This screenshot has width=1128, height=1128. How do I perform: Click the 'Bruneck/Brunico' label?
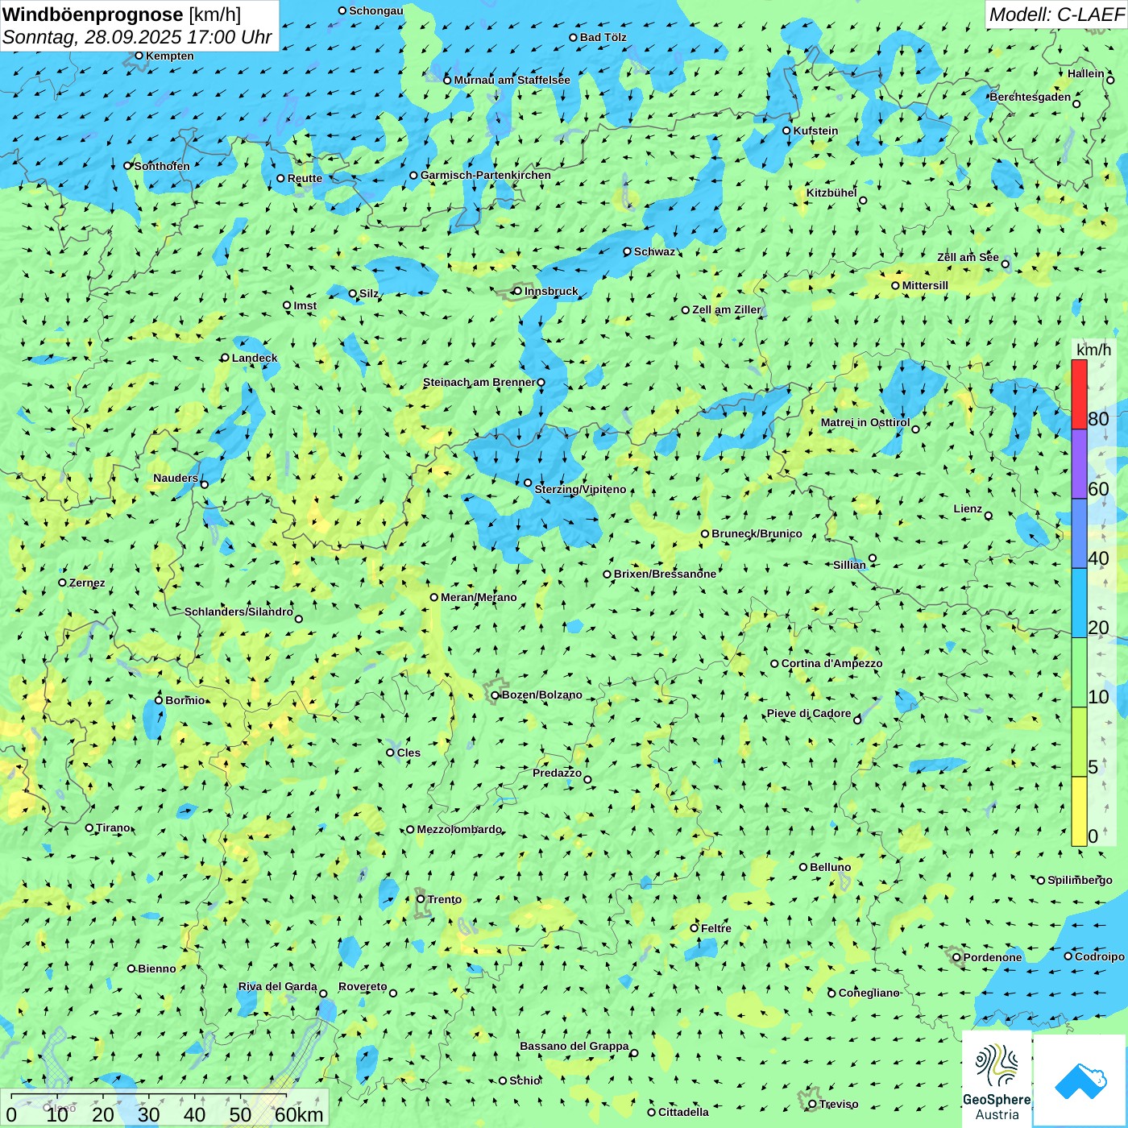point(757,533)
